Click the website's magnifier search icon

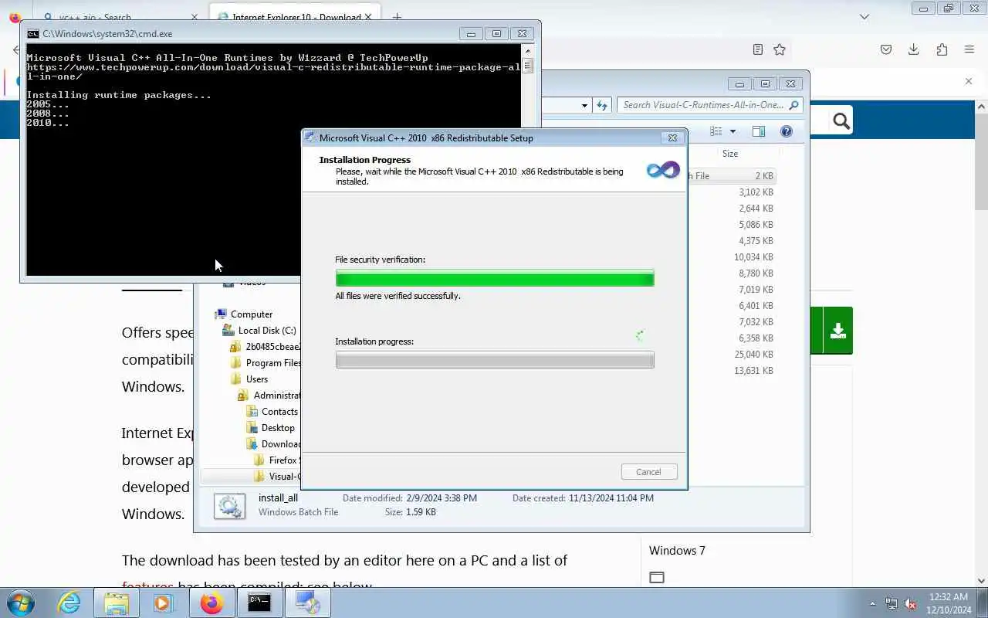841,121
